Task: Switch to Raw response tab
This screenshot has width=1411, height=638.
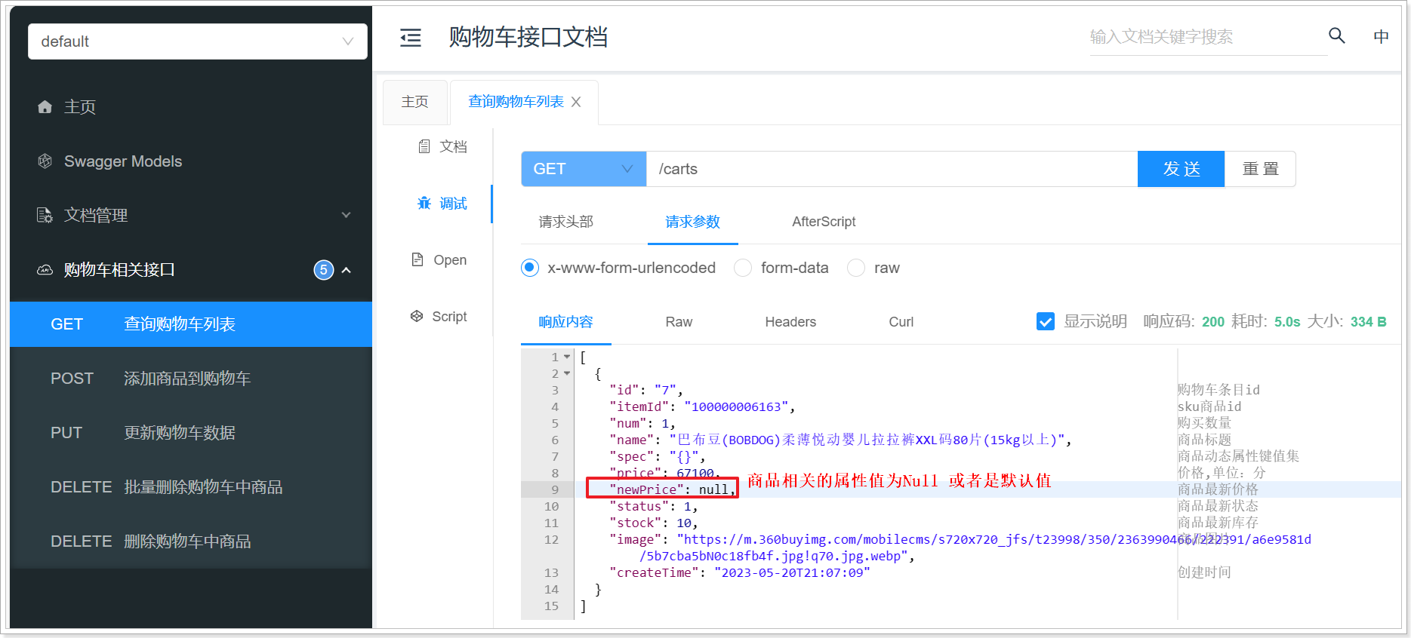Action: click(x=679, y=322)
